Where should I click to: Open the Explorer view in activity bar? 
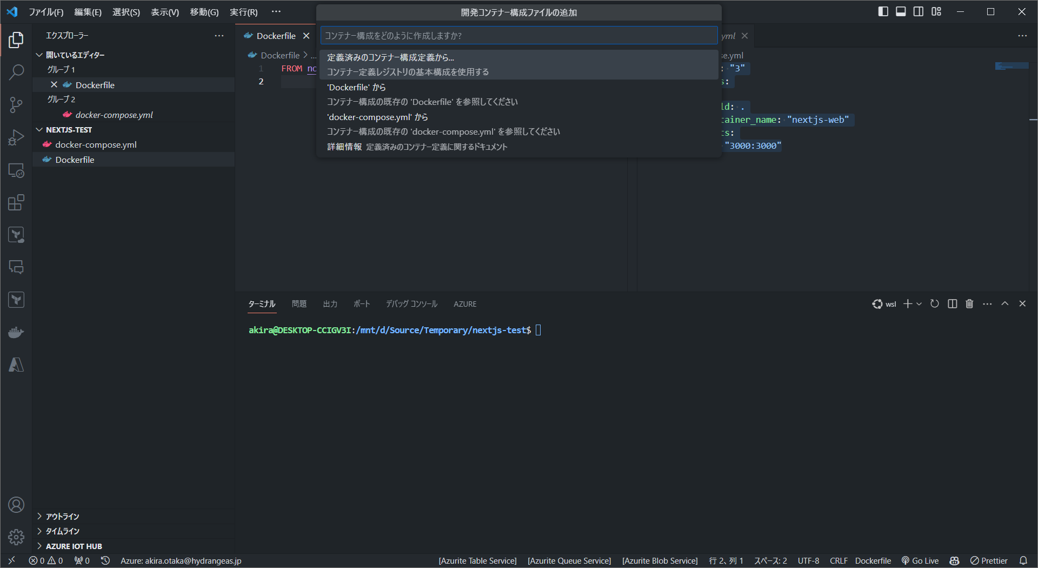16,40
